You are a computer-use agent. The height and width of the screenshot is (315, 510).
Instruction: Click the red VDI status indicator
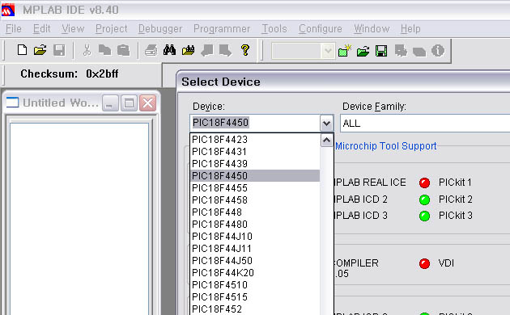(x=424, y=263)
